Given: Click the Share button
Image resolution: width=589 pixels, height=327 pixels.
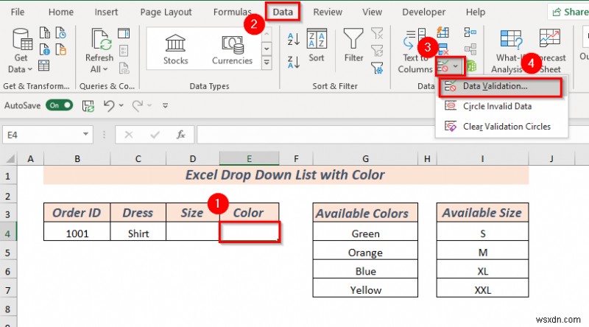Looking at the screenshot, I should click(x=568, y=13).
